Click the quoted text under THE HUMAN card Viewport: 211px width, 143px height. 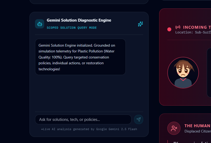click(192, 142)
